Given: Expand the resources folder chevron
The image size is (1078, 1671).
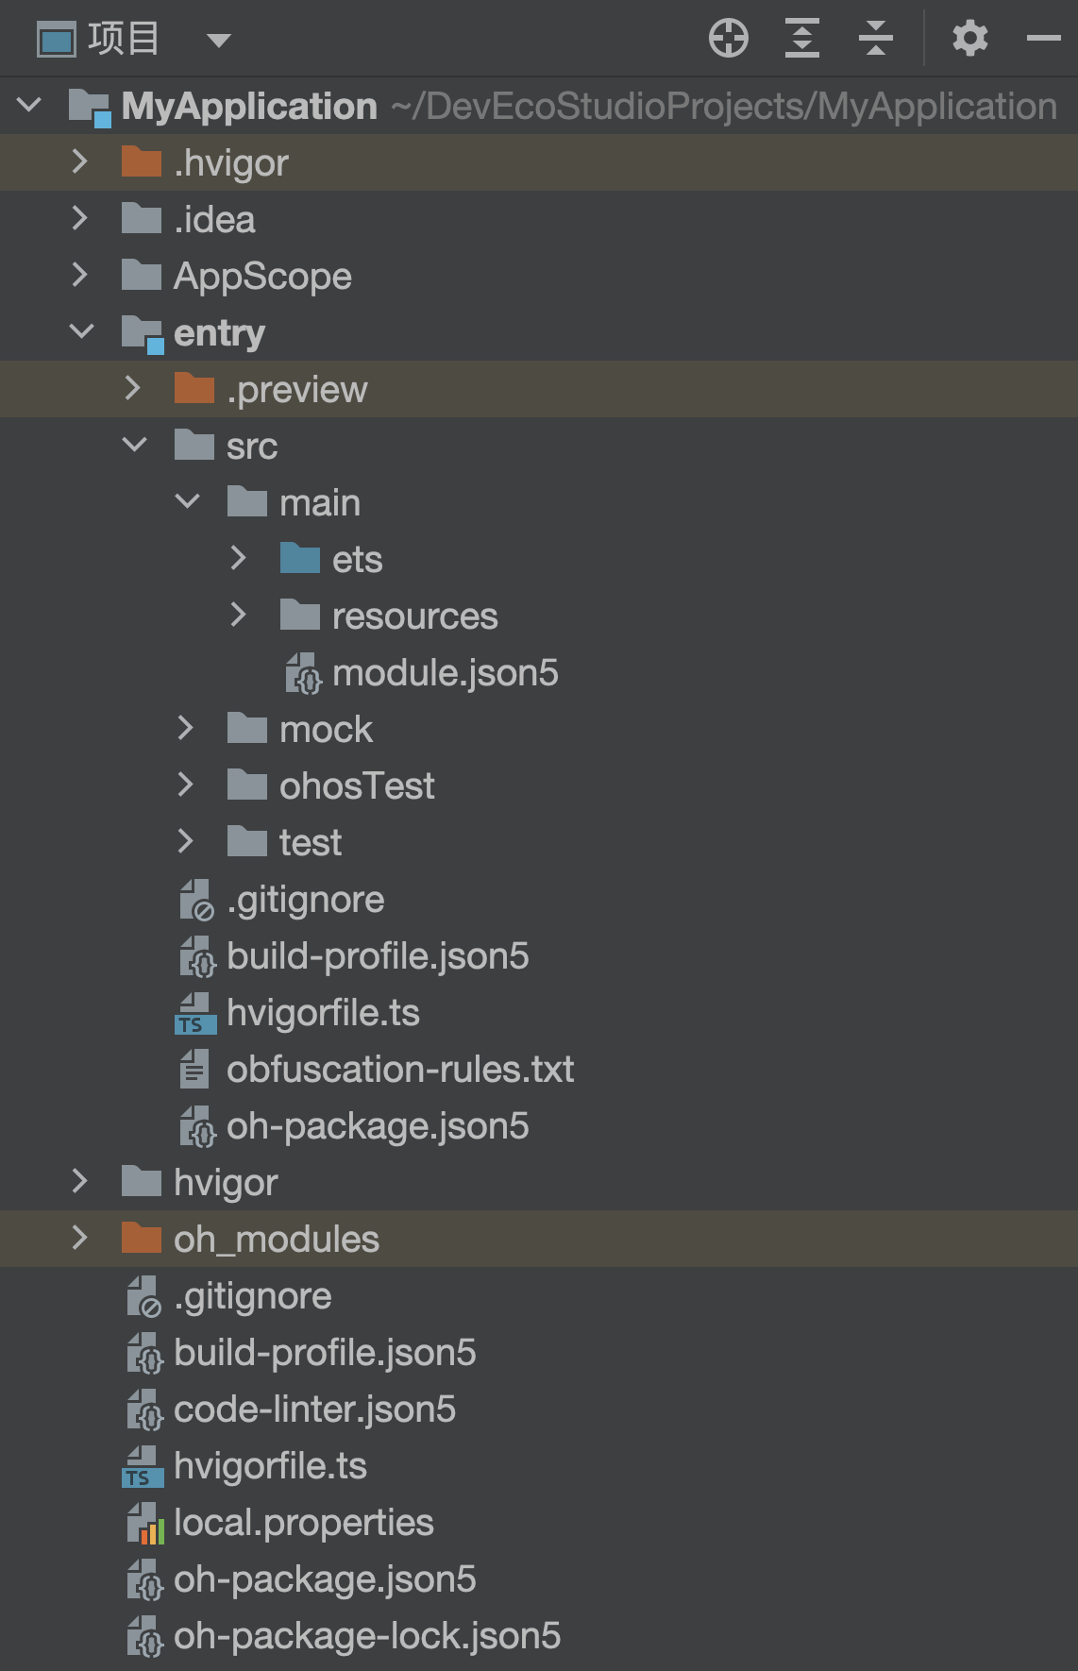Looking at the screenshot, I should click(x=239, y=615).
